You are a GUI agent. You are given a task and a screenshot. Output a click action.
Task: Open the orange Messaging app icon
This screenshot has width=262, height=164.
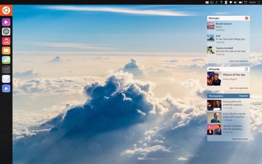(6, 51)
